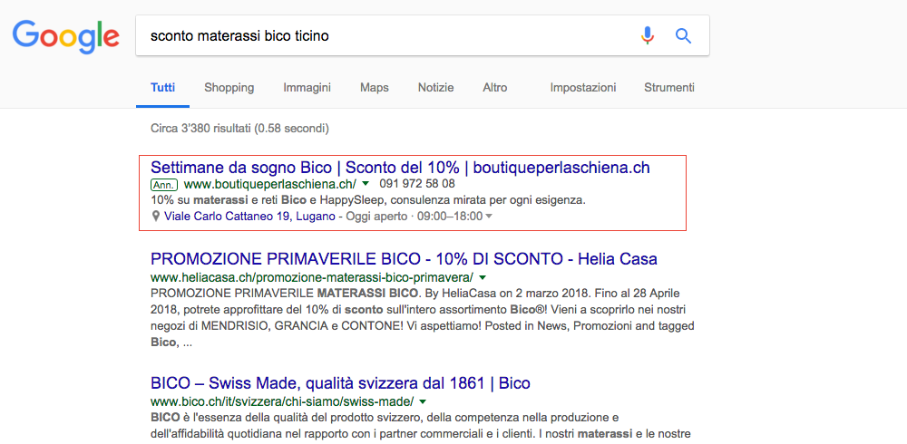Screen dimensions: 907x444
Task: Open the Altro menu
Action: pos(494,88)
